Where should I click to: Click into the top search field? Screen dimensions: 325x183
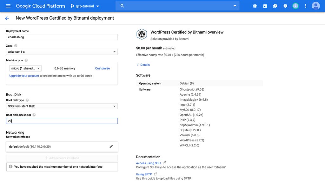point(177,6)
